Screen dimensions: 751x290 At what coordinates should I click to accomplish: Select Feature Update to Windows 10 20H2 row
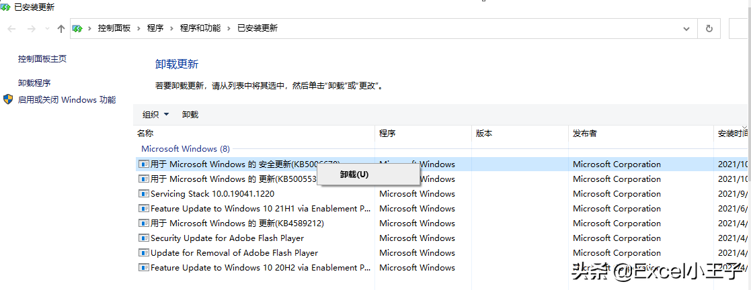[443, 268]
